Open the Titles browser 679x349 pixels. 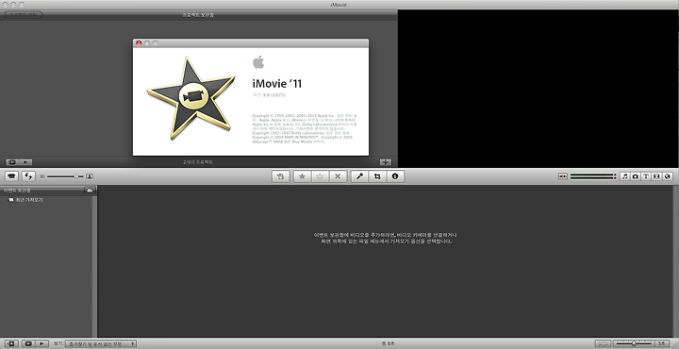pos(646,176)
